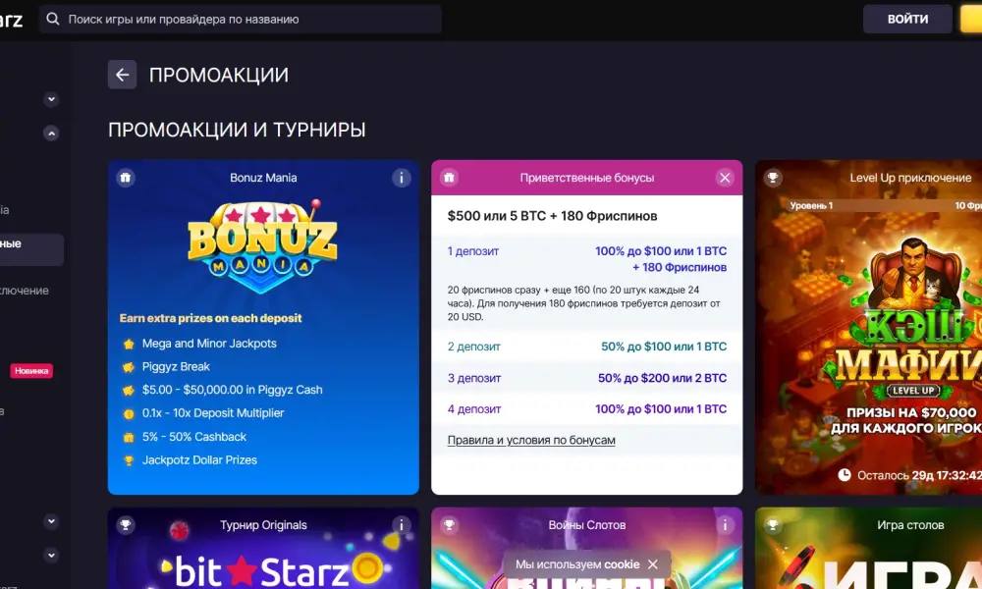Click the back arrow next to ПРОМОАКЦИИ
The height and width of the screenshot is (589, 982).
[x=122, y=76]
